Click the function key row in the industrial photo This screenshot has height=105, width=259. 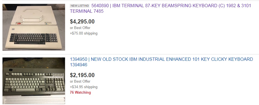[29, 74]
